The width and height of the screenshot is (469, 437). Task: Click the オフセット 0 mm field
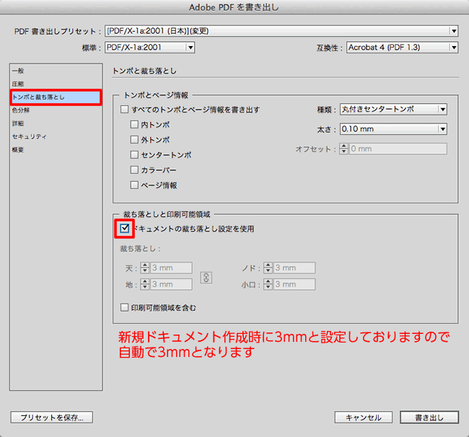pos(398,149)
